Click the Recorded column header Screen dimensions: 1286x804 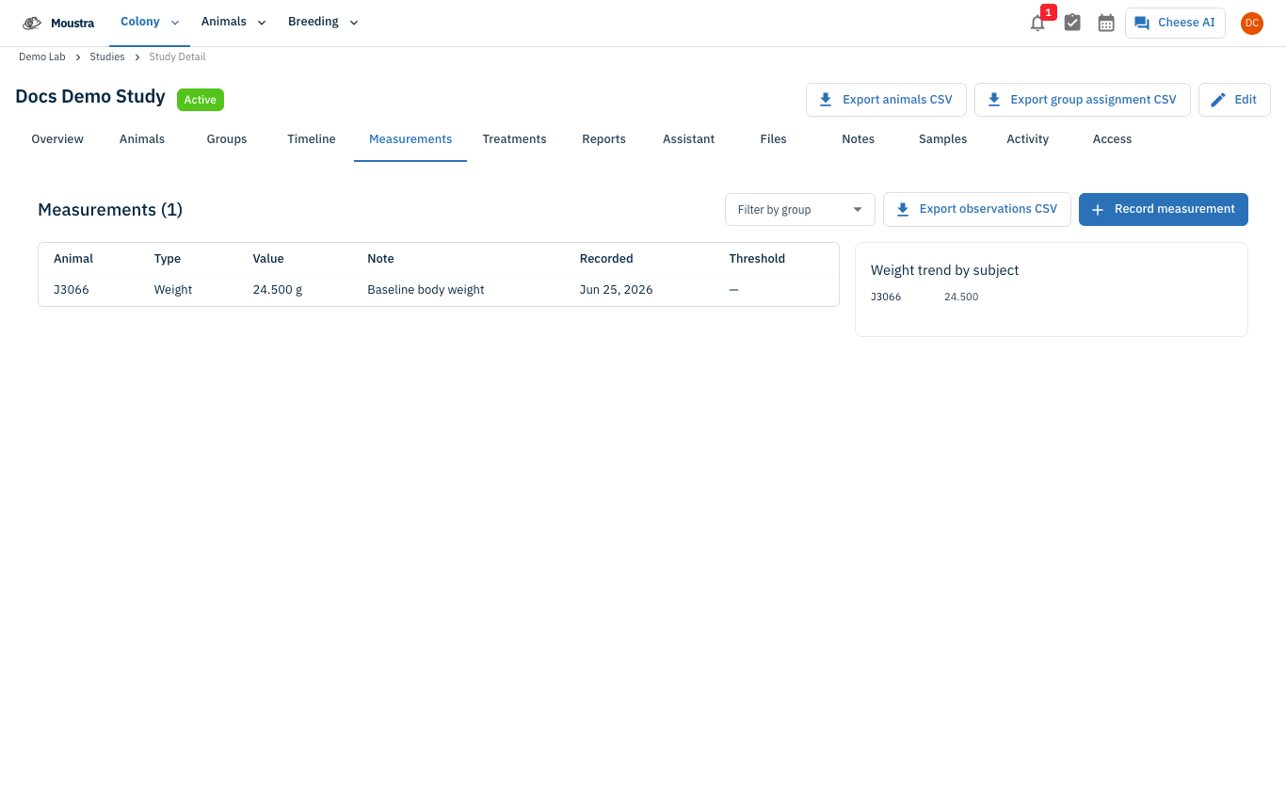[606, 259]
